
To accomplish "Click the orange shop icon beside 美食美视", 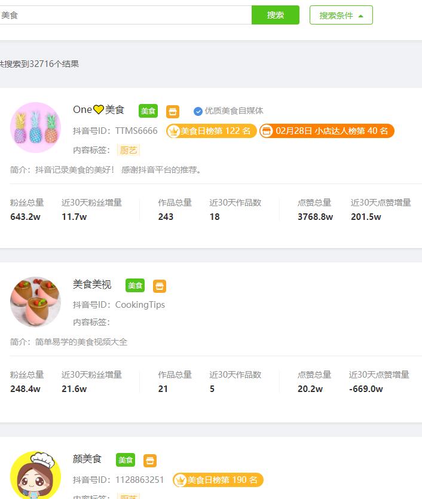I will pyautogui.click(x=160, y=286).
